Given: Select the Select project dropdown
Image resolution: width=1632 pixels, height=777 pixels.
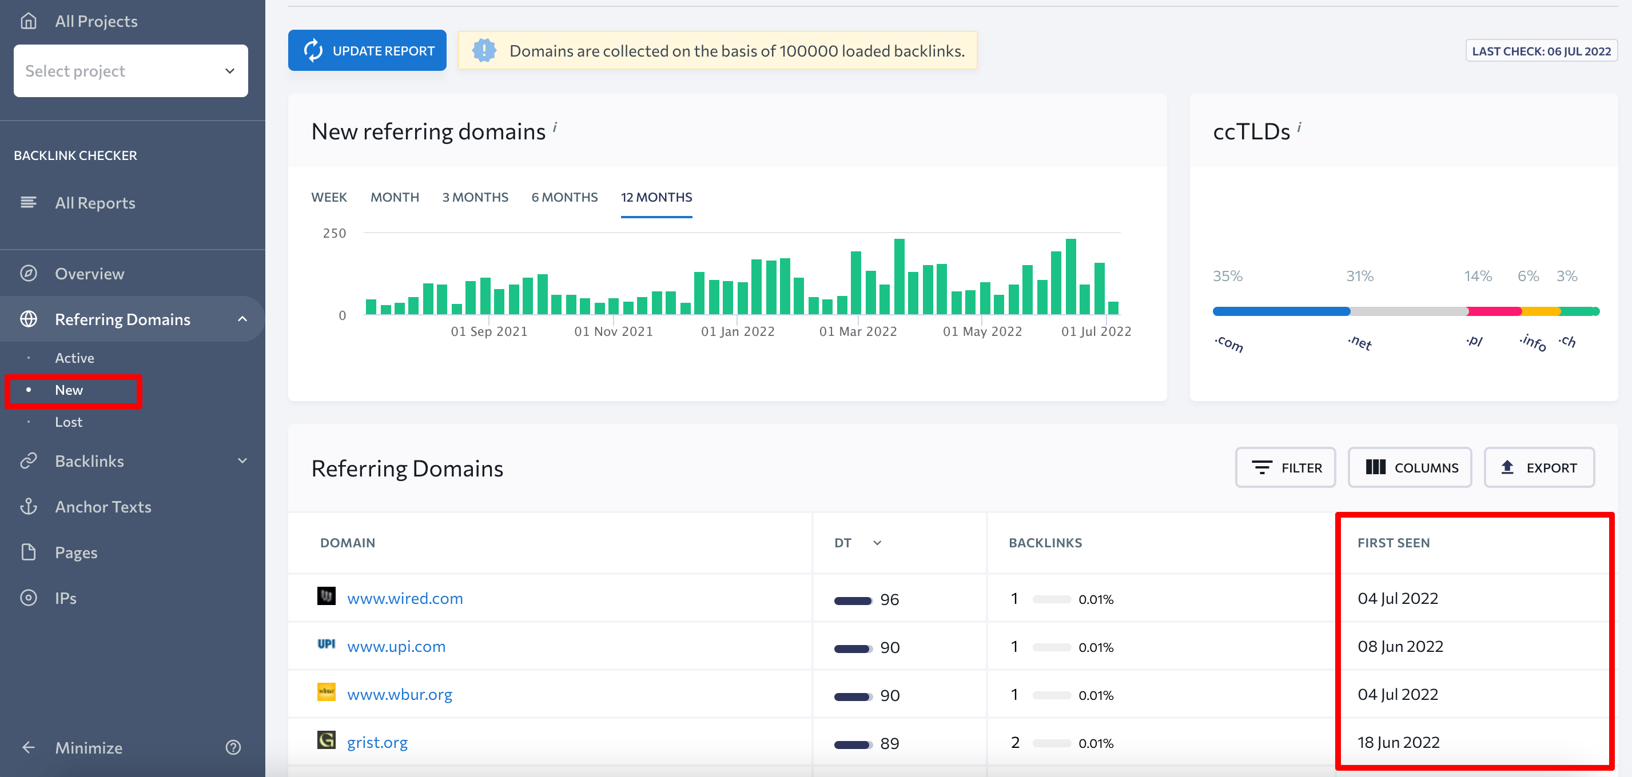Looking at the screenshot, I should [130, 70].
